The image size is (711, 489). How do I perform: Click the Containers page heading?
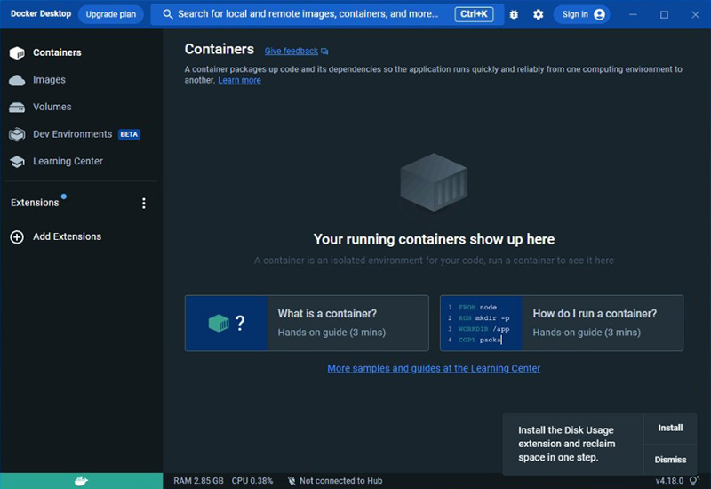[219, 49]
